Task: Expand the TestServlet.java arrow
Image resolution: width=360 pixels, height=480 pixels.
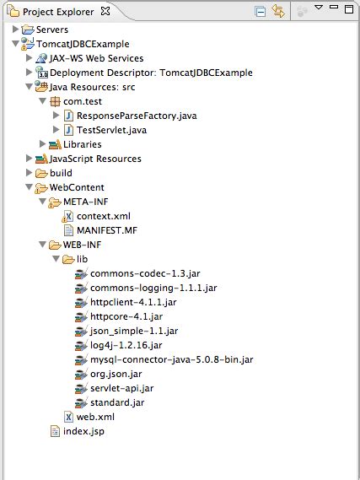Action: point(56,129)
